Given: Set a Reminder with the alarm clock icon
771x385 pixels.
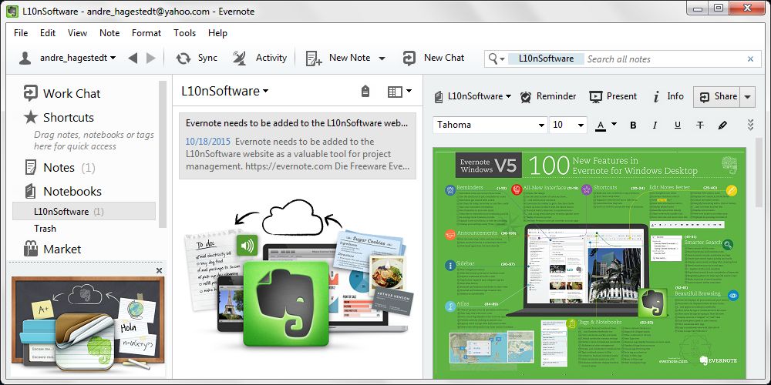Looking at the screenshot, I should tap(526, 97).
